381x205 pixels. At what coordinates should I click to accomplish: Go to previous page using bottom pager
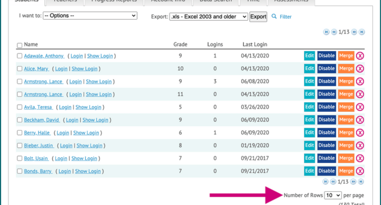[333, 182]
